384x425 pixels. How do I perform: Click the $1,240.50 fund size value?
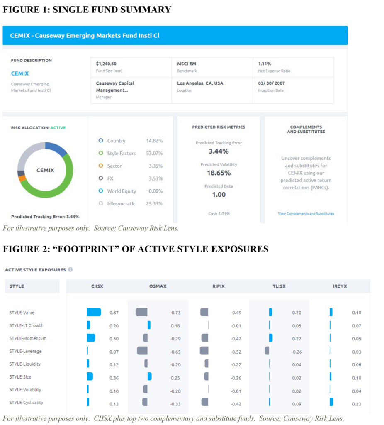106,64
